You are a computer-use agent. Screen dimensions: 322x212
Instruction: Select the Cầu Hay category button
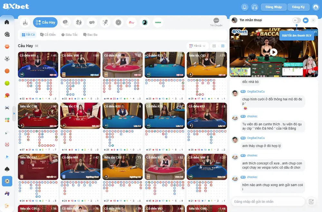[x=45, y=23]
